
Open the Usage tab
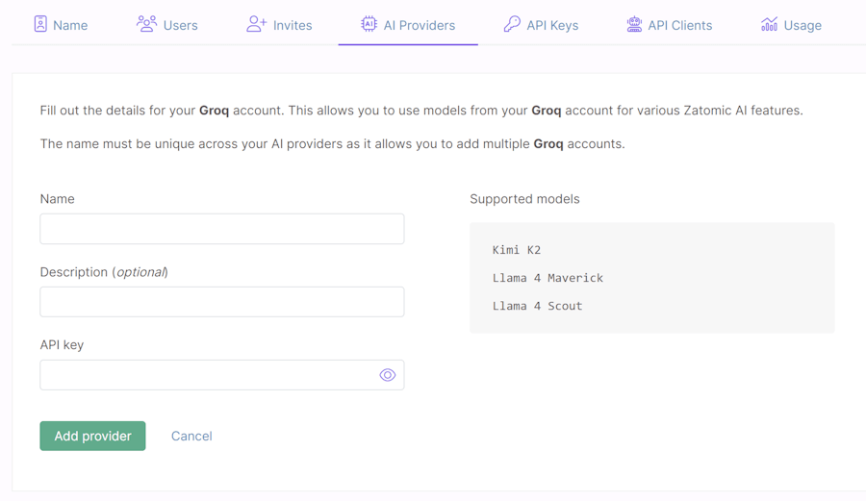[792, 25]
